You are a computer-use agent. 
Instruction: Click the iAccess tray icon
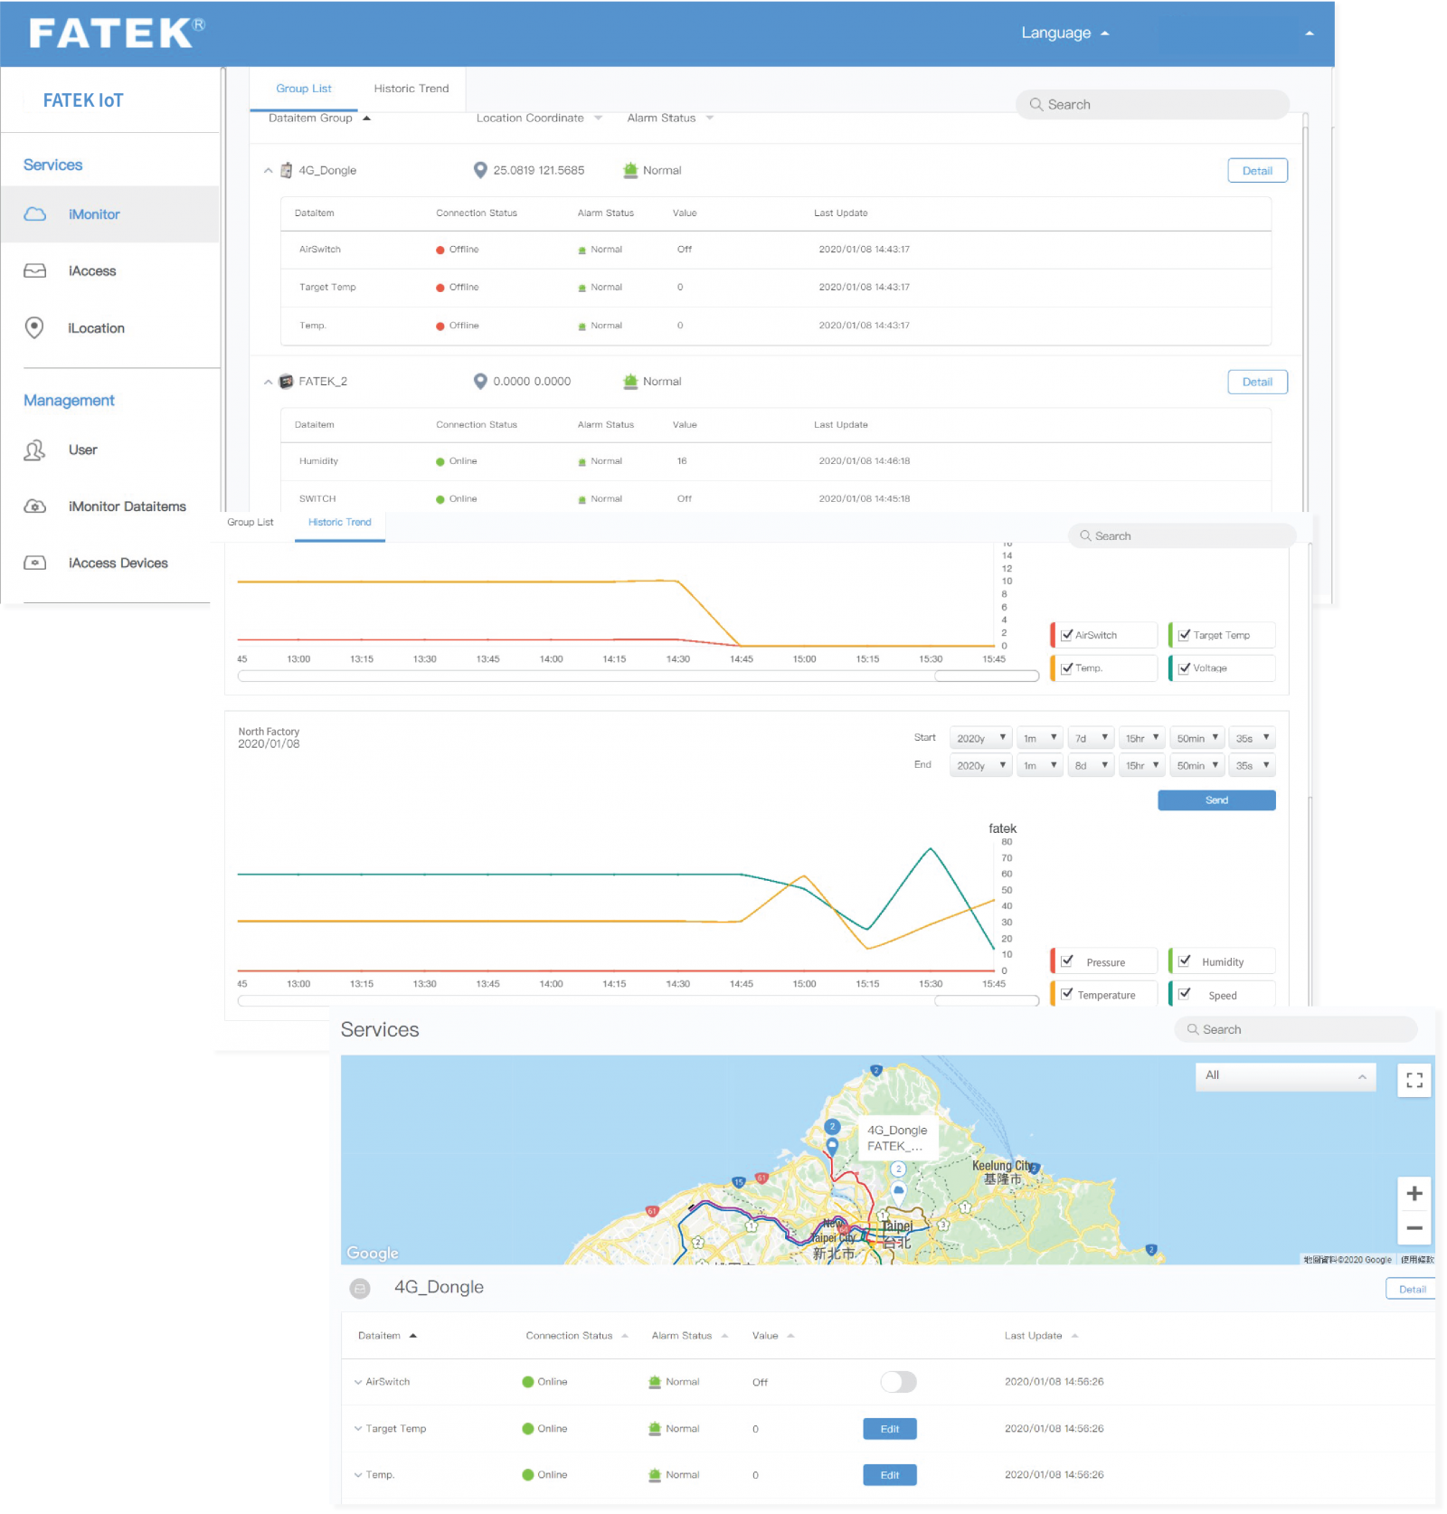(34, 271)
